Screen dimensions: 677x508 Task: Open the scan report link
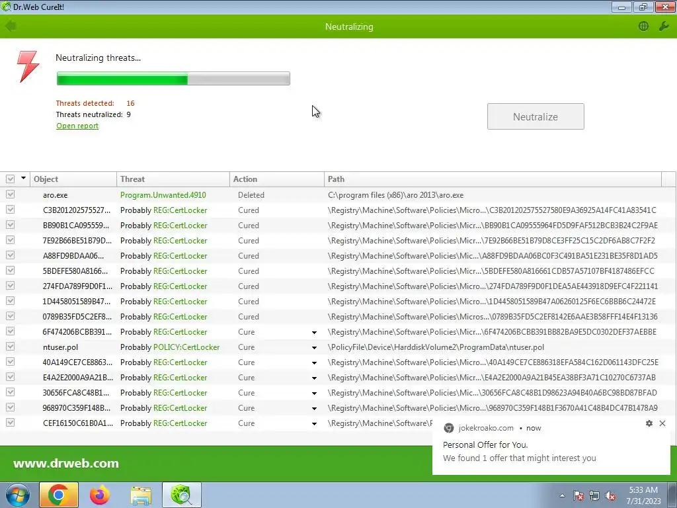tap(77, 126)
